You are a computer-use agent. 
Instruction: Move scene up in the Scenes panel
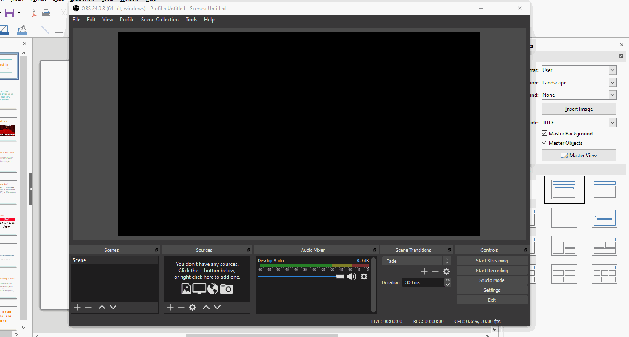[102, 307]
